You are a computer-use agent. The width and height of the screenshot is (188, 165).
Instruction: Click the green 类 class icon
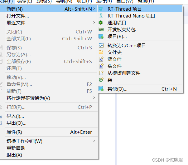[x=101, y=80]
